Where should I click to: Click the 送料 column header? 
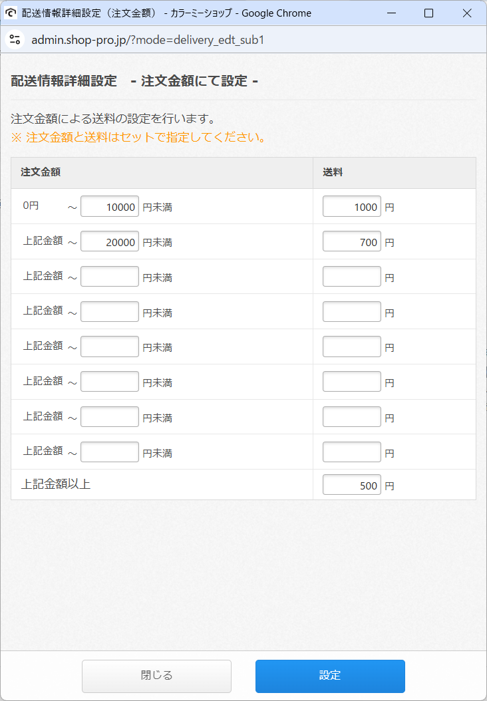click(331, 173)
